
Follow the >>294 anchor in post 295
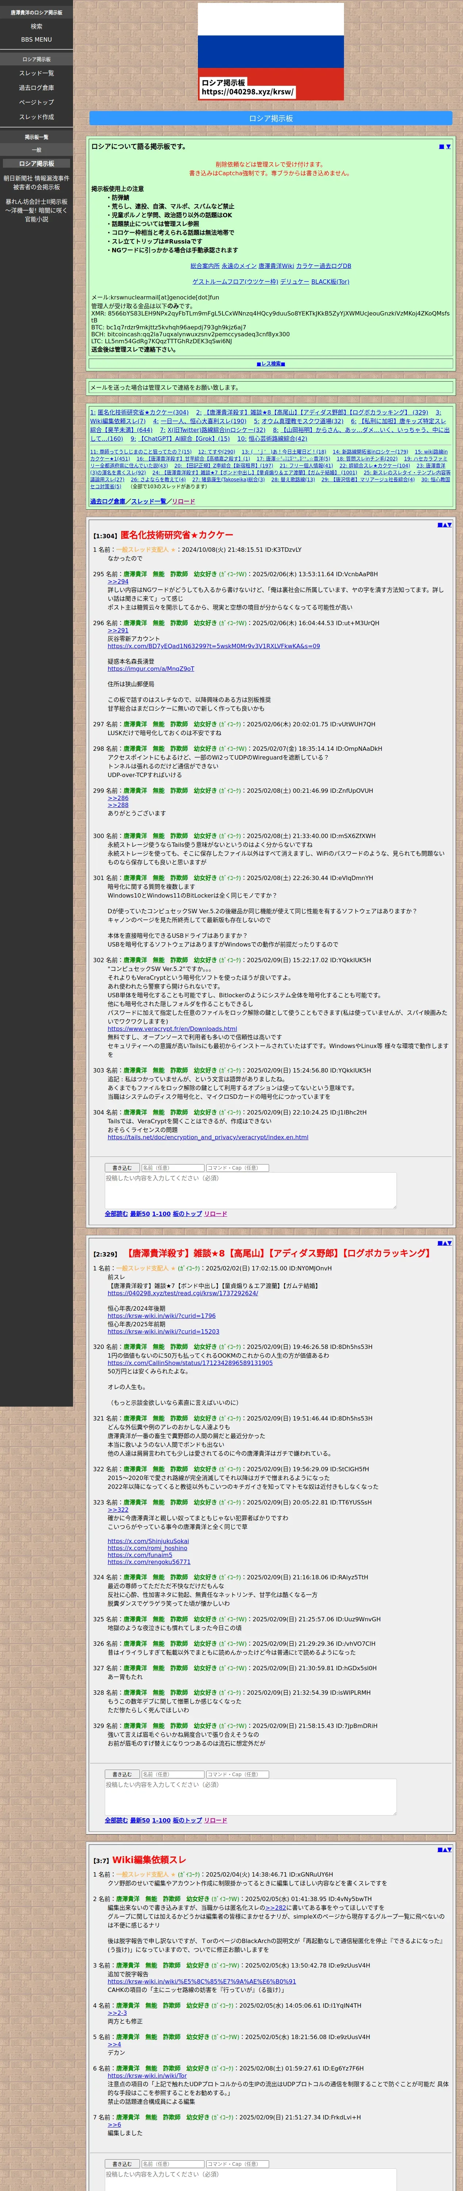pyautogui.click(x=118, y=582)
